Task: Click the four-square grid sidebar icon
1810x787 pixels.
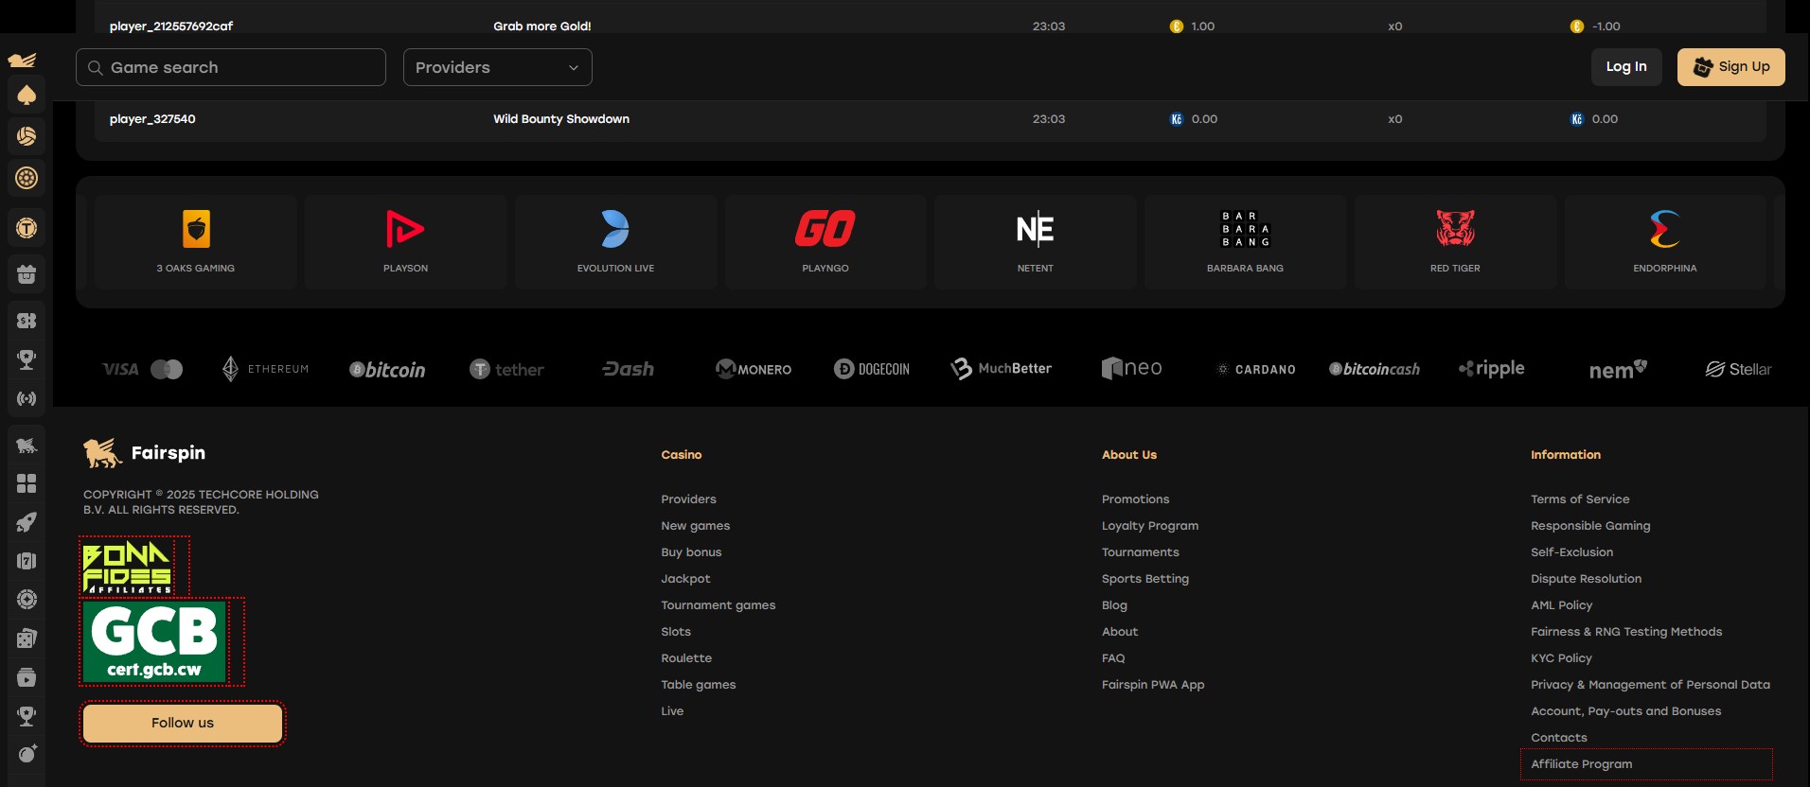Action: pos(27,483)
